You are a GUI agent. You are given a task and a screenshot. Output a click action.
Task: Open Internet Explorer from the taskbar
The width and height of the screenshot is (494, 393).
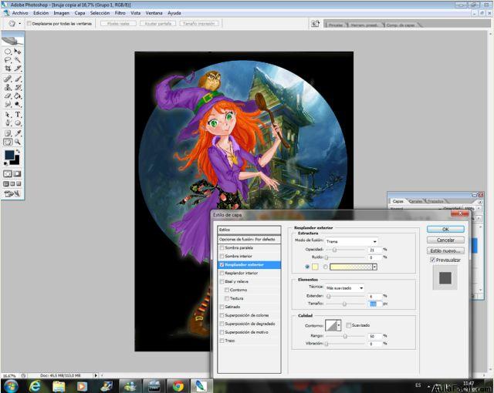[35, 386]
